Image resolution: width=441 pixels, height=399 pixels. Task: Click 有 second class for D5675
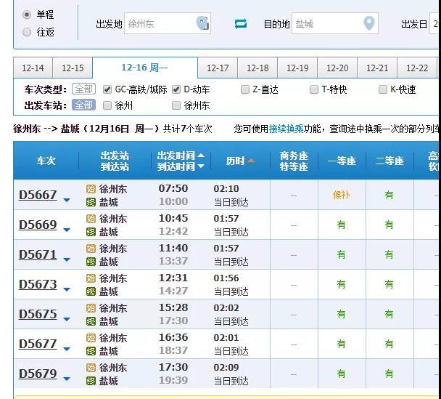[390, 314]
